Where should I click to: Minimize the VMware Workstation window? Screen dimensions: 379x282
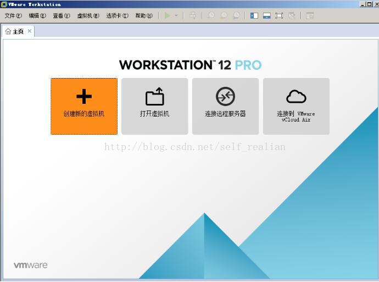[363, 4]
